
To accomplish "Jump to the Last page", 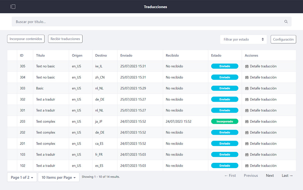I will coord(287,175).
